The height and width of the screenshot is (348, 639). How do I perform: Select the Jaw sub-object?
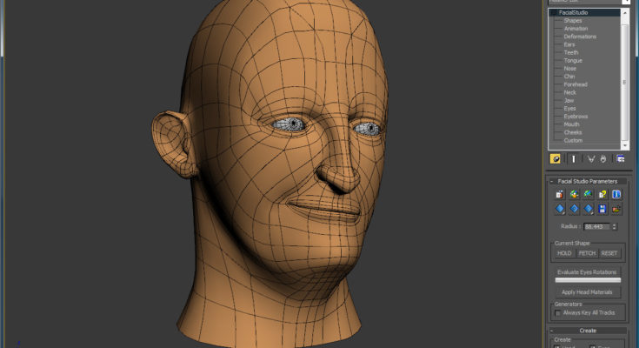pyautogui.click(x=569, y=100)
